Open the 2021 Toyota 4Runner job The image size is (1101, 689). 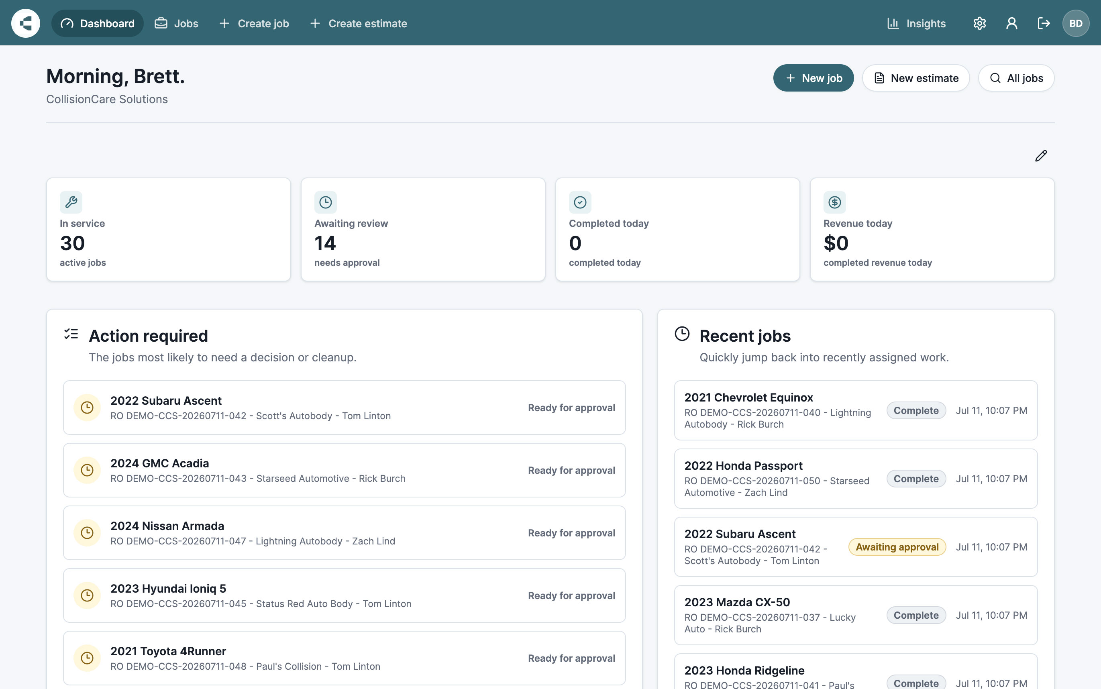(x=344, y=658)
